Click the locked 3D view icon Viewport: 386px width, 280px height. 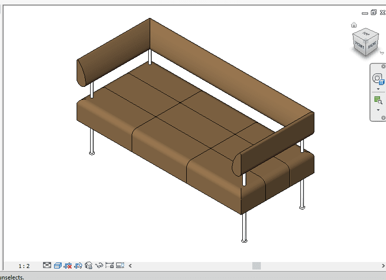click(89, 266)
